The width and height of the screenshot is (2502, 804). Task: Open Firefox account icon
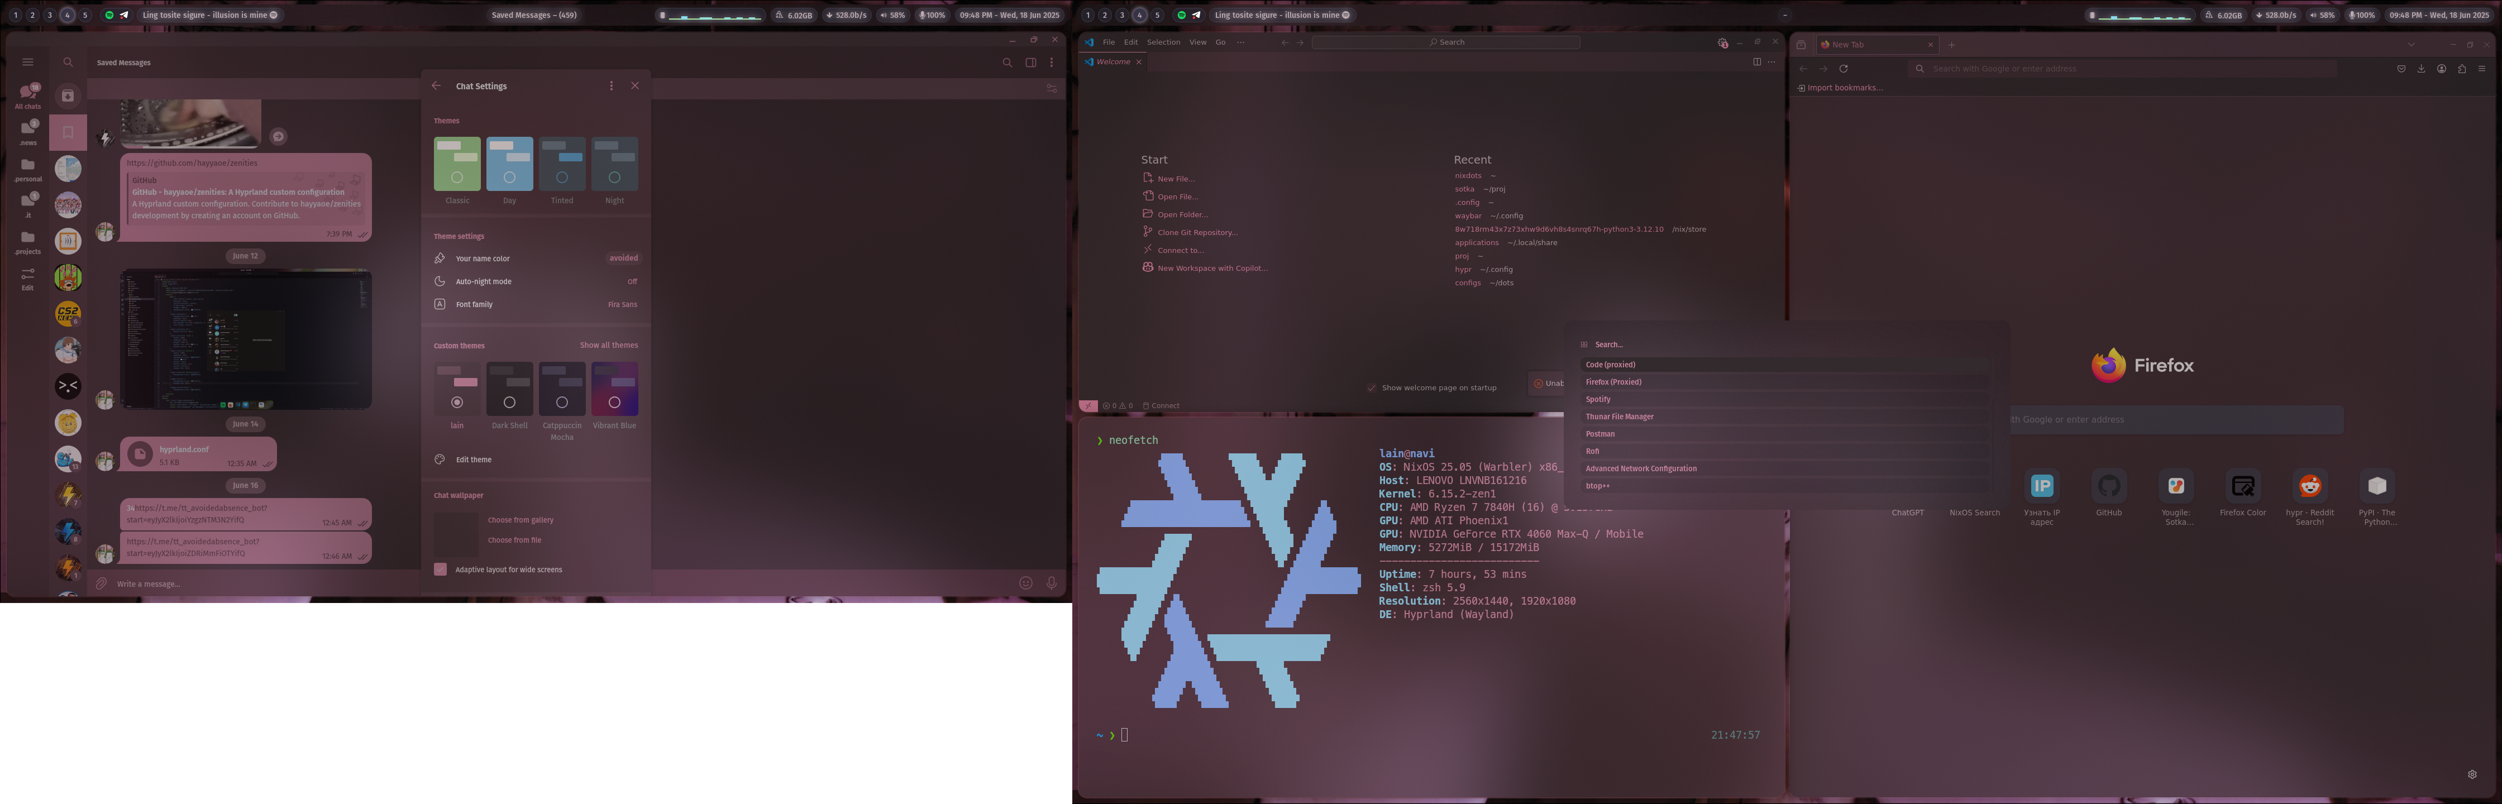coord(2441,69)
